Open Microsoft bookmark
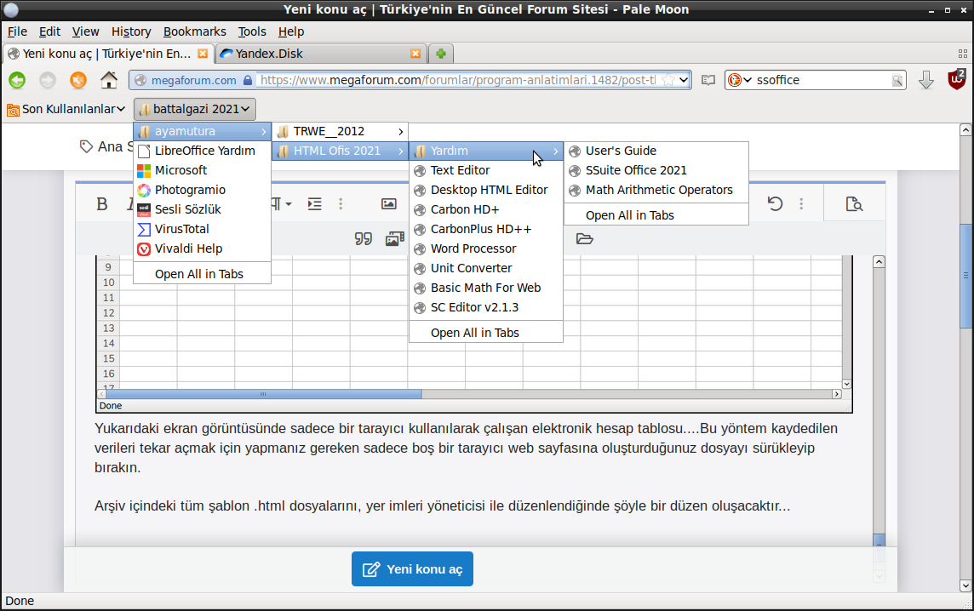Image resolution: width=974 pixels, height=611 pixels. point(202,170)
